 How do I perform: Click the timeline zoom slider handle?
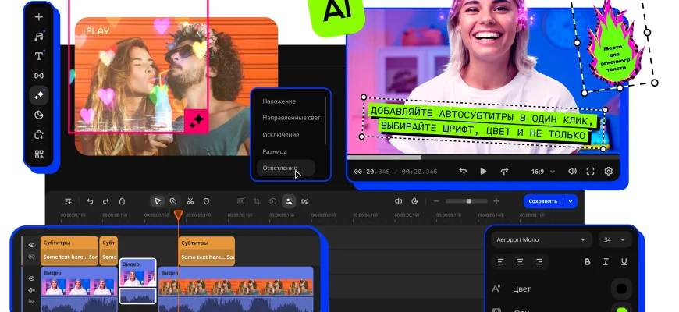coord(469,201)
